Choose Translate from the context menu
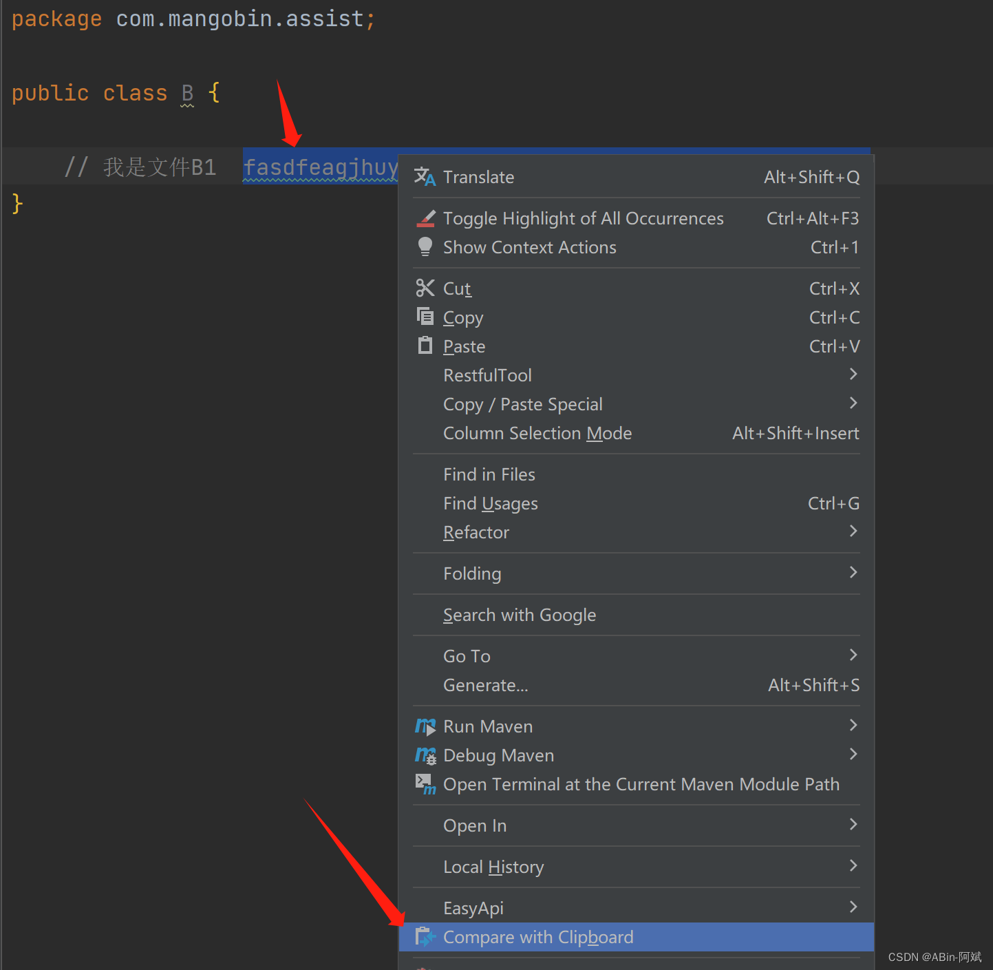Image resolution: width=993 pixels, height=970 pixels. (636, 177)
